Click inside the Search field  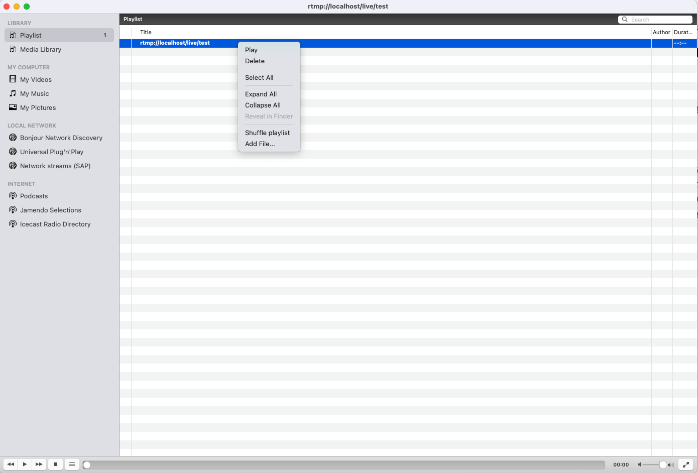click(658, 19)
